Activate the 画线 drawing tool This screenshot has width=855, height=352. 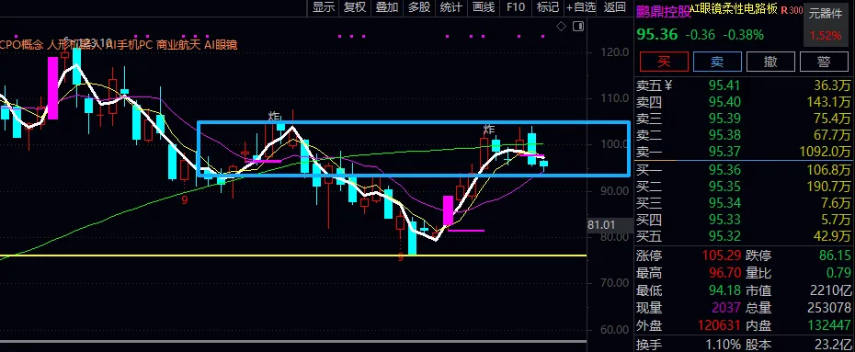click(x=483, y=7)
